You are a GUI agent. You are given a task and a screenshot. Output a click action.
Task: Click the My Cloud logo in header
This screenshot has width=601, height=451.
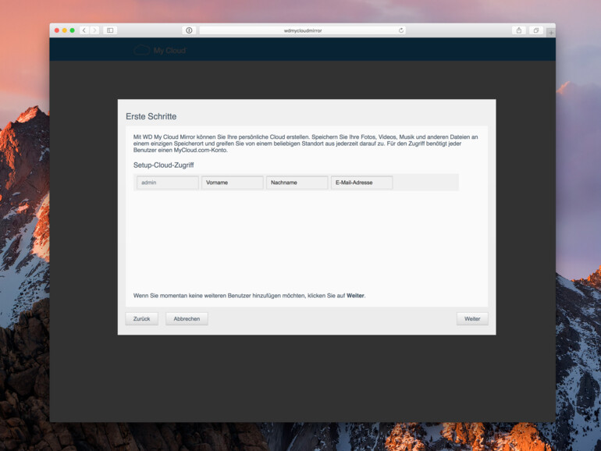point(160,50)
